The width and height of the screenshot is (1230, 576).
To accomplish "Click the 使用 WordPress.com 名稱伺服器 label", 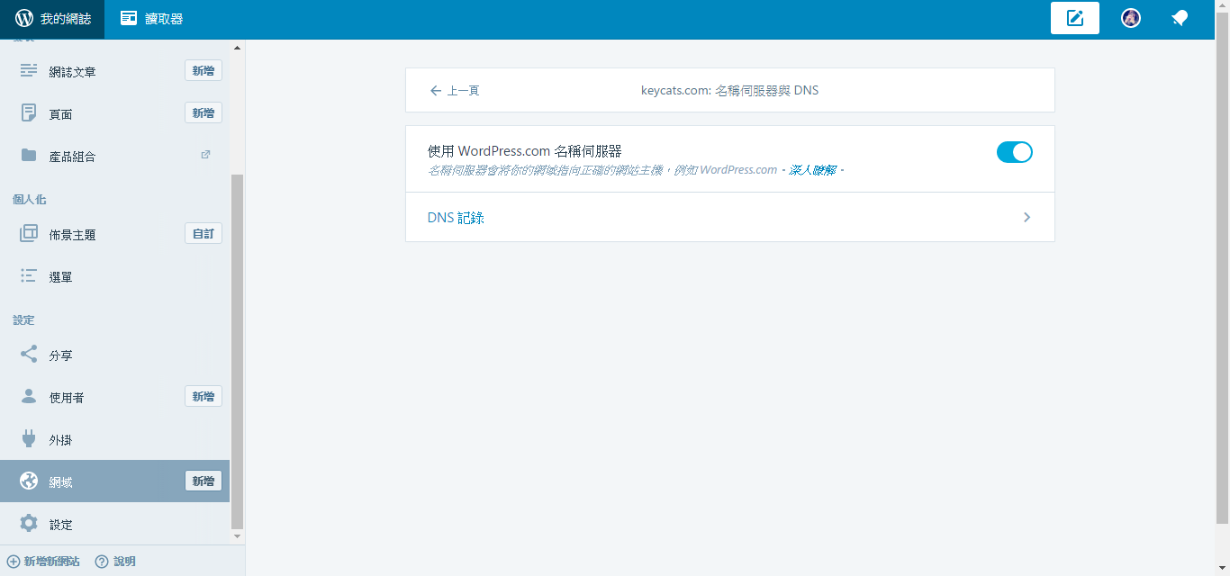I will tap(525, 151).
